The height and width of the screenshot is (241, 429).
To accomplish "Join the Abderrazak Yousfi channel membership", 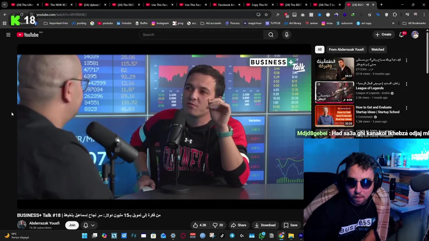I will click(72, 225).
